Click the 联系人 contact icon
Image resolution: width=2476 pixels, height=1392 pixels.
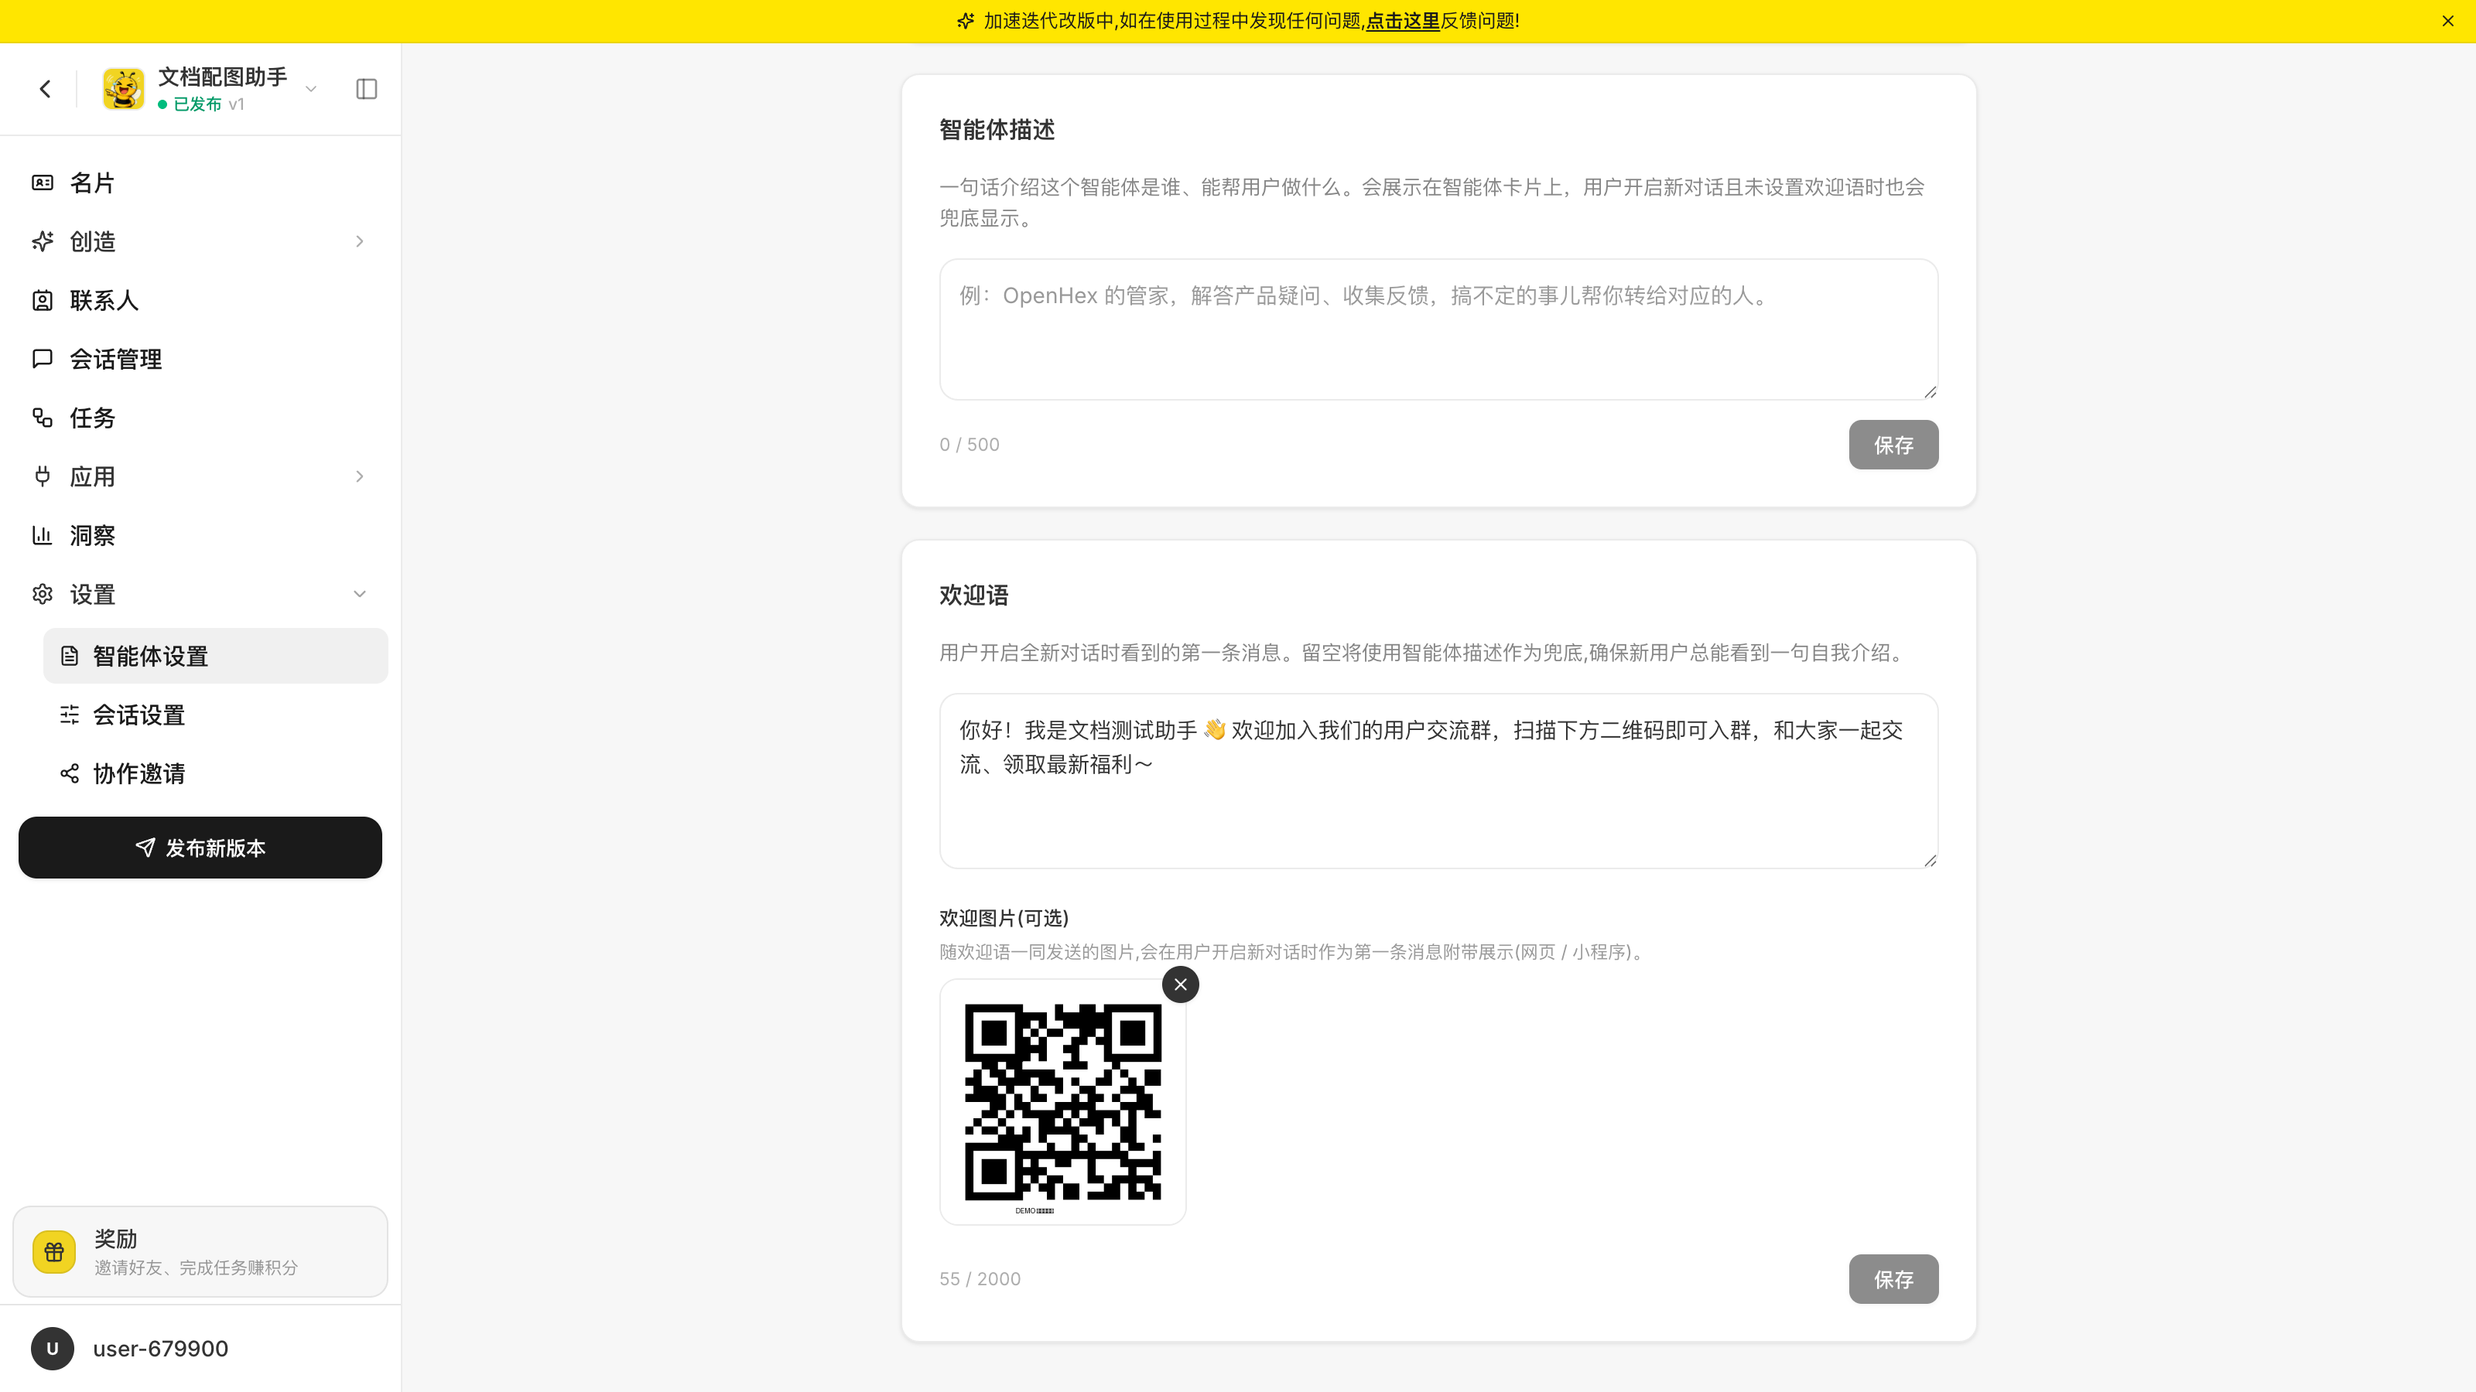[x=43, y=301]
